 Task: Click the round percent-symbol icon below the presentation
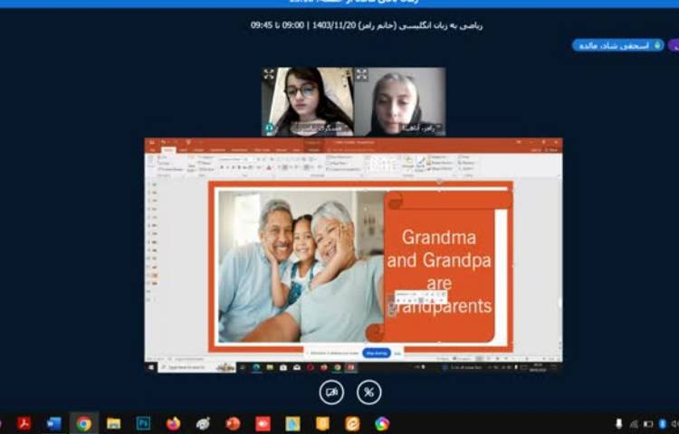pos(368,392)
